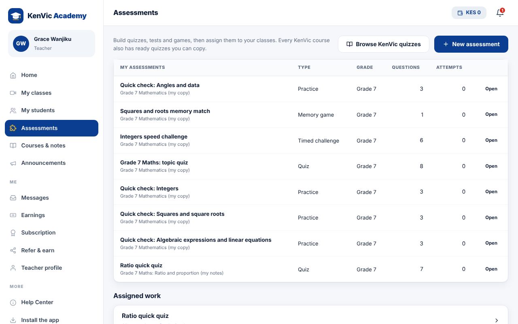Click the Teacher profile person icon

click(13, 268)
